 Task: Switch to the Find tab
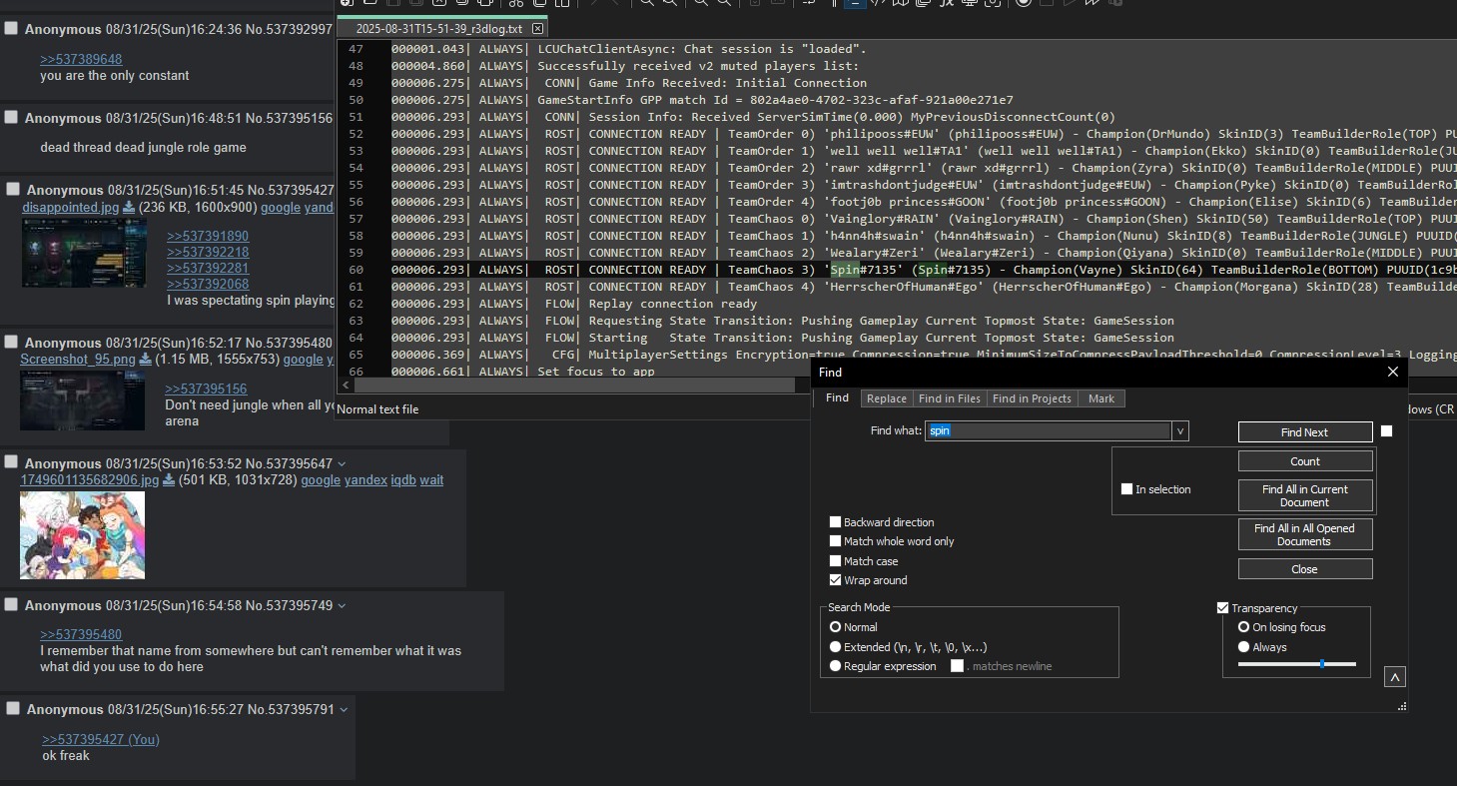[837, 397]
